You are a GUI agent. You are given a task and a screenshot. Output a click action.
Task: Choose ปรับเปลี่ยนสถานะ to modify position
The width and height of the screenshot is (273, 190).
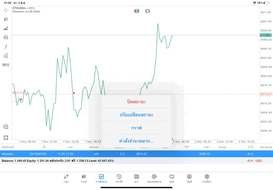point(136,115)
